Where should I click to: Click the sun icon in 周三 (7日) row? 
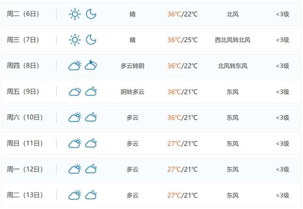[x=75, y=40]
